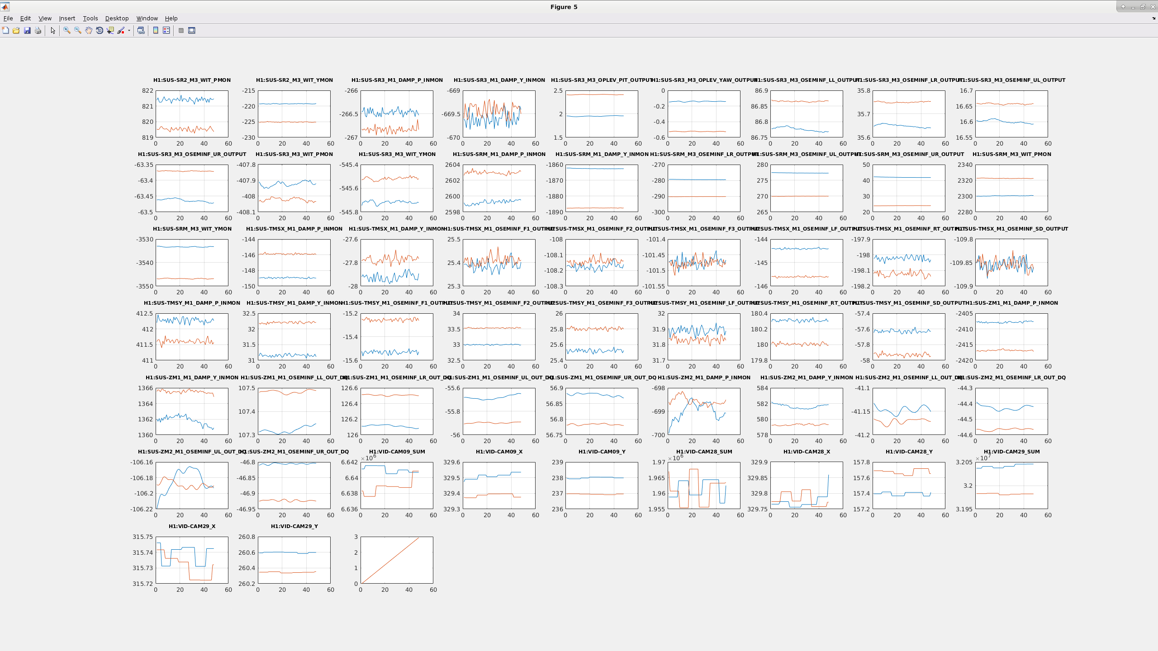Select the Zoom In tool

(x=67, y=30)
